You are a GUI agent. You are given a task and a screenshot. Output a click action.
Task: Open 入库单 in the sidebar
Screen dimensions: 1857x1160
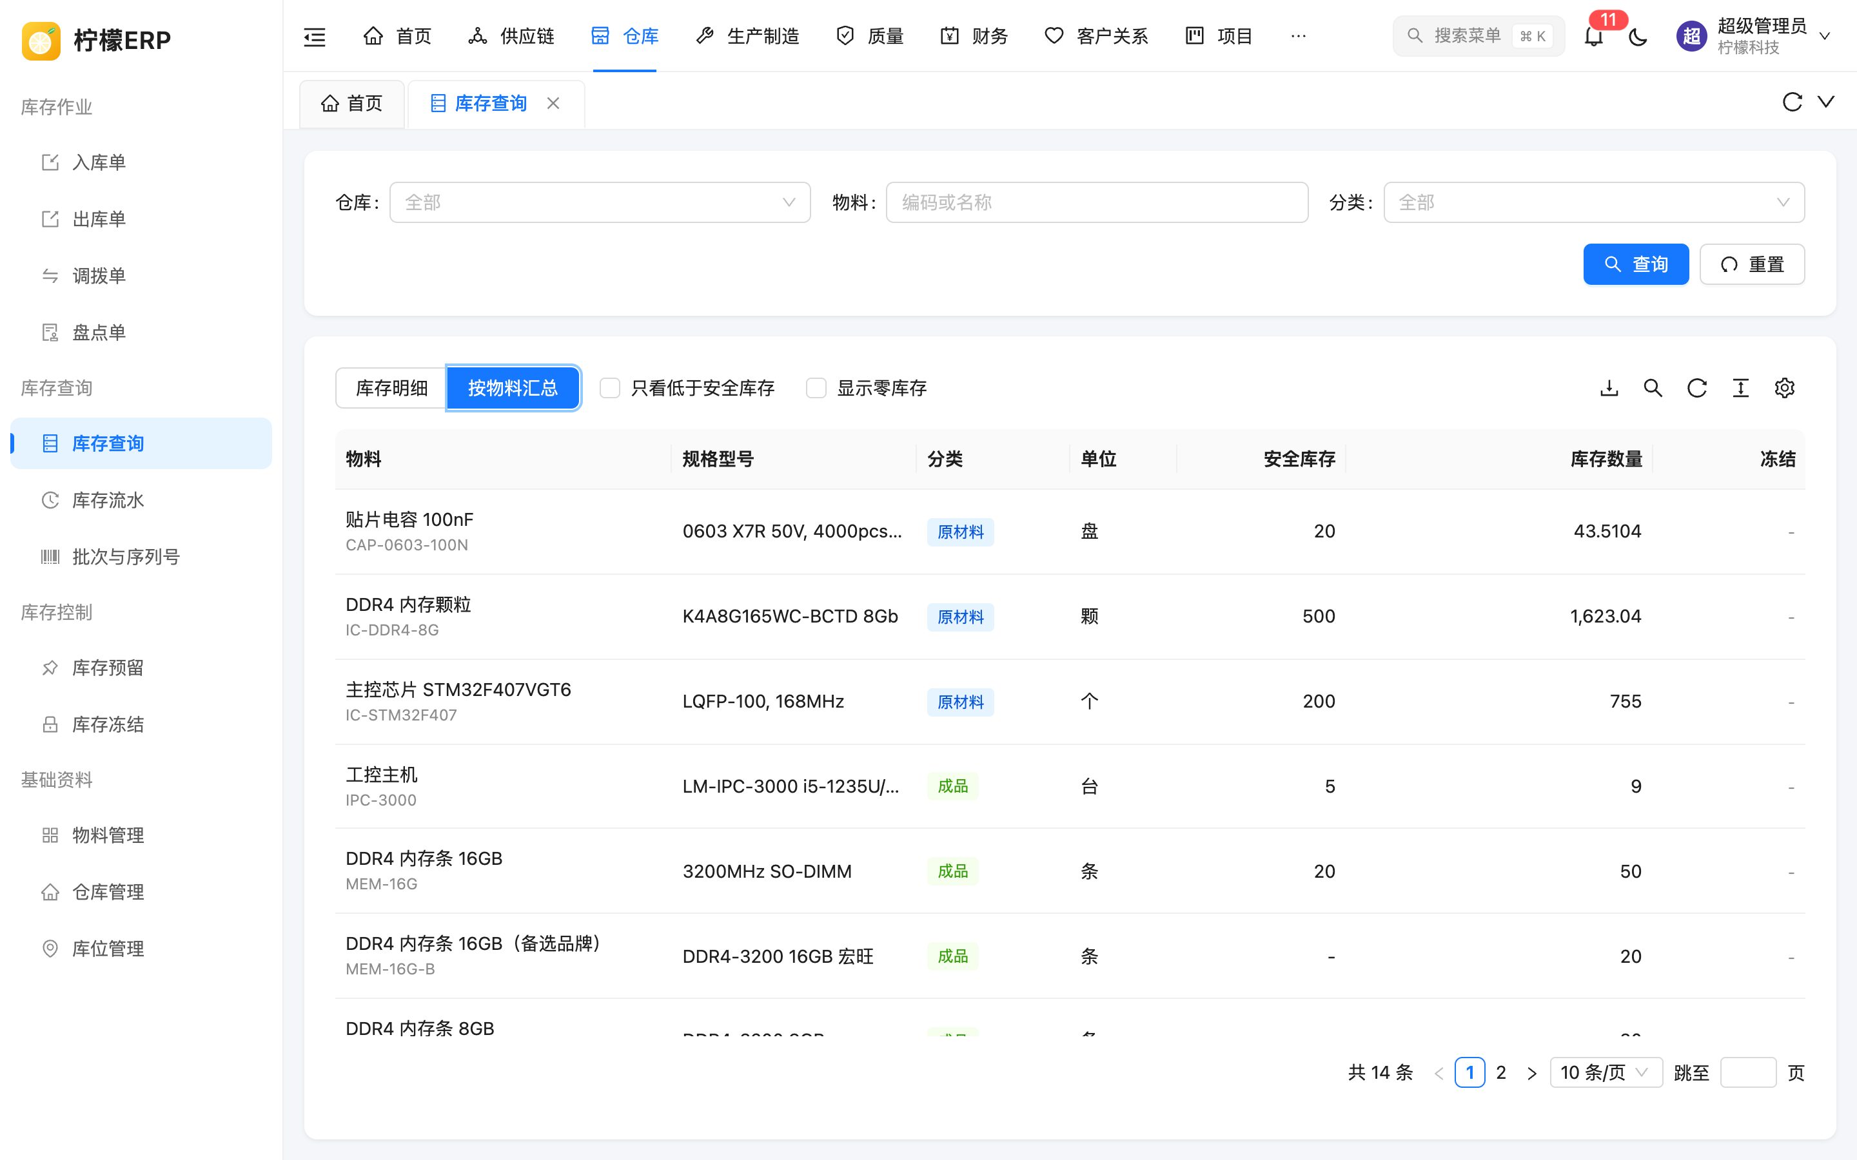(x=141, y=162)
